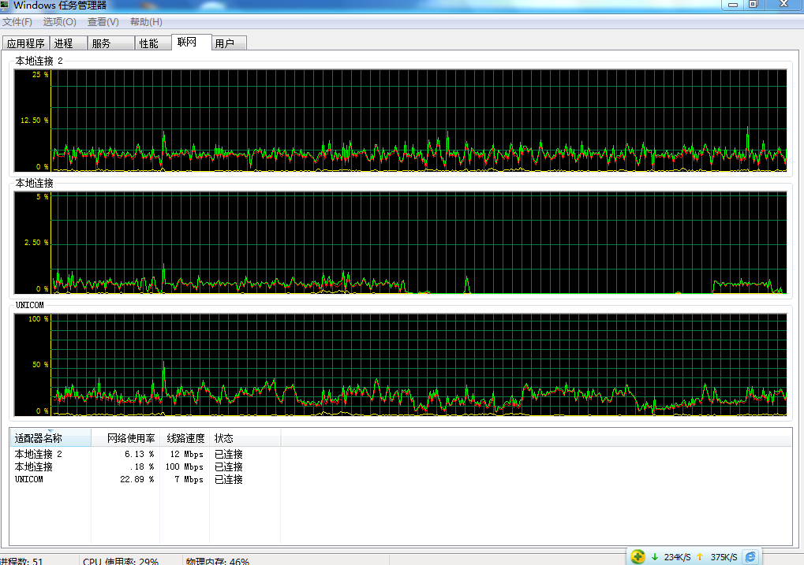Select the 联网 tab

[191, 42]
